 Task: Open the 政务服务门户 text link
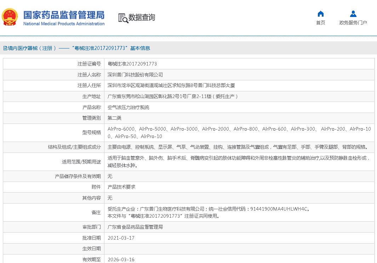click(353, 23)
